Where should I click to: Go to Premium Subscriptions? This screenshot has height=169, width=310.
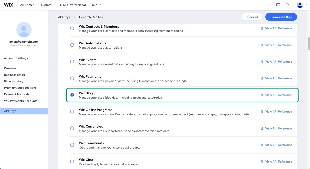coord(20,88)
